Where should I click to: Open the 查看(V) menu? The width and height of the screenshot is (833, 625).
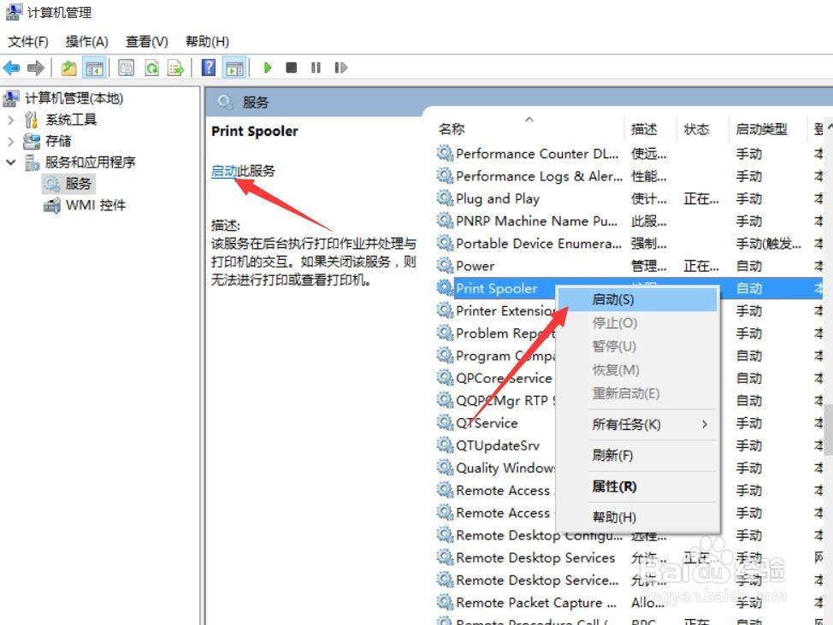click(x=146, y=41)
